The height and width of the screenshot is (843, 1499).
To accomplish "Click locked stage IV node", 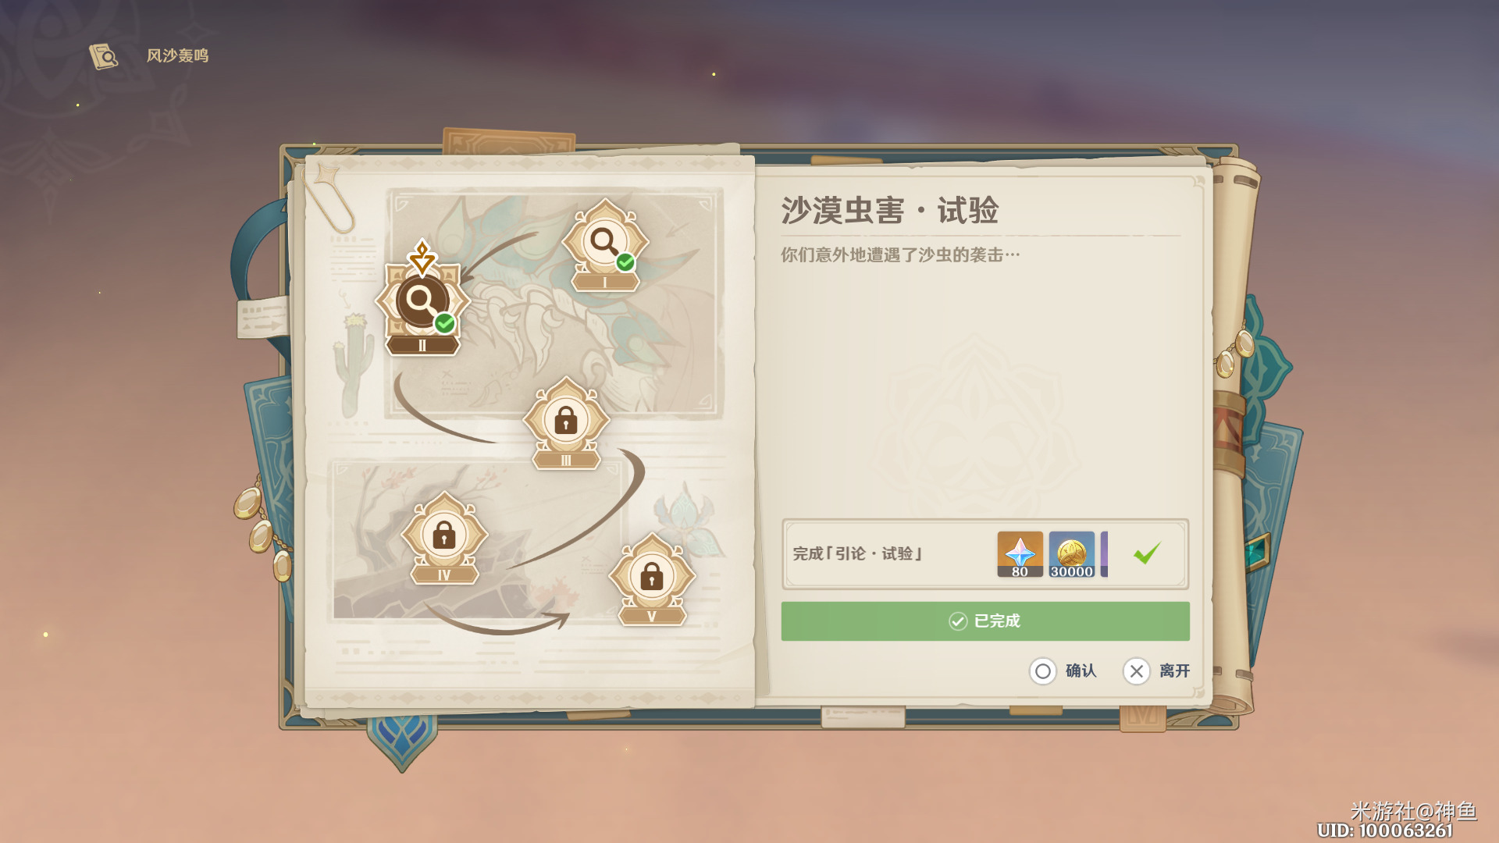I will coord(444,537).
